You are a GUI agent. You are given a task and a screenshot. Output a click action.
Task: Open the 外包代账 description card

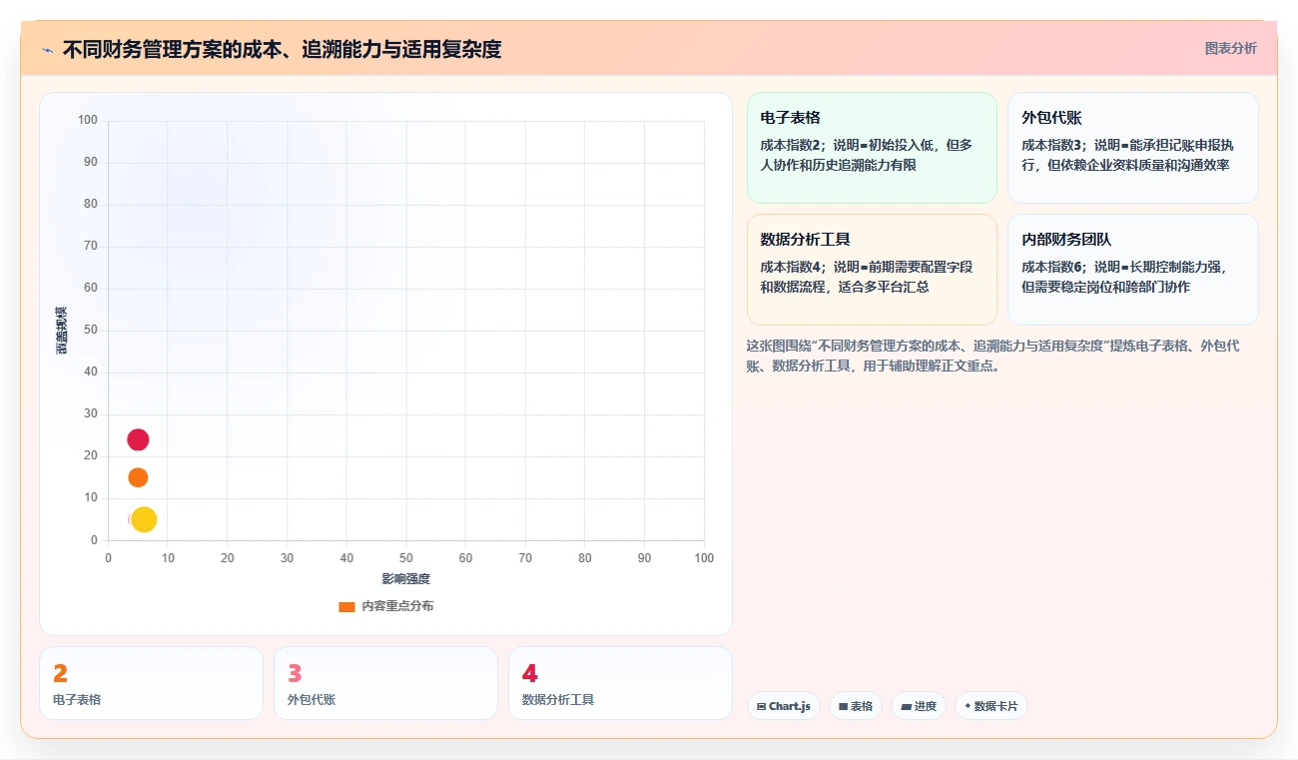1133,148
